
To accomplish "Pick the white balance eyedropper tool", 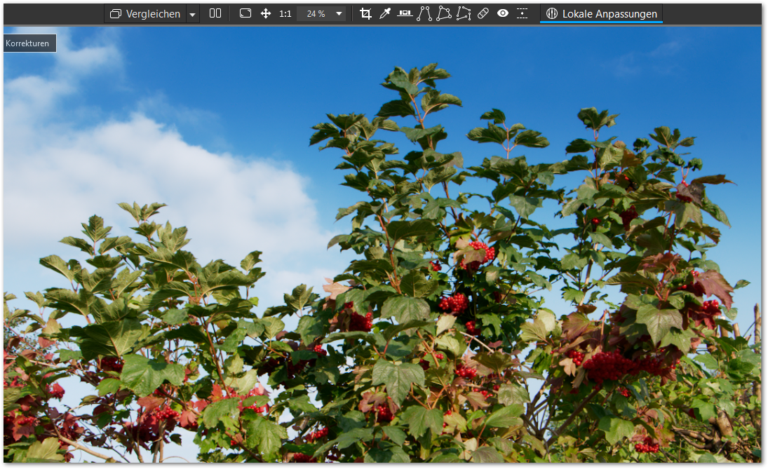I will 384,13.
